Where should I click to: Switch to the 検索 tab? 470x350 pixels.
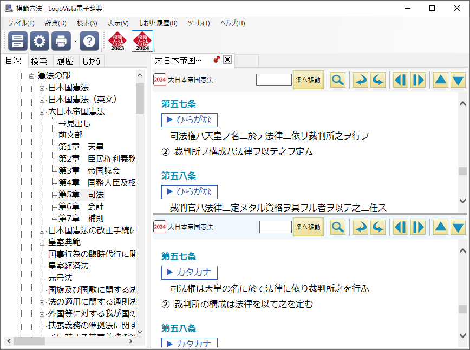click(40, 61)
